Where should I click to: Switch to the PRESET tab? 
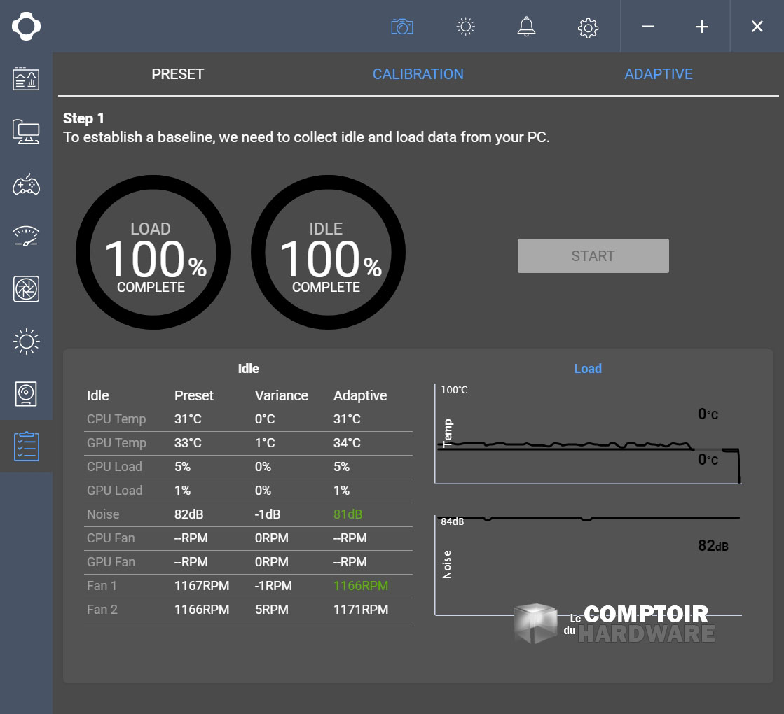click(177, 73)
